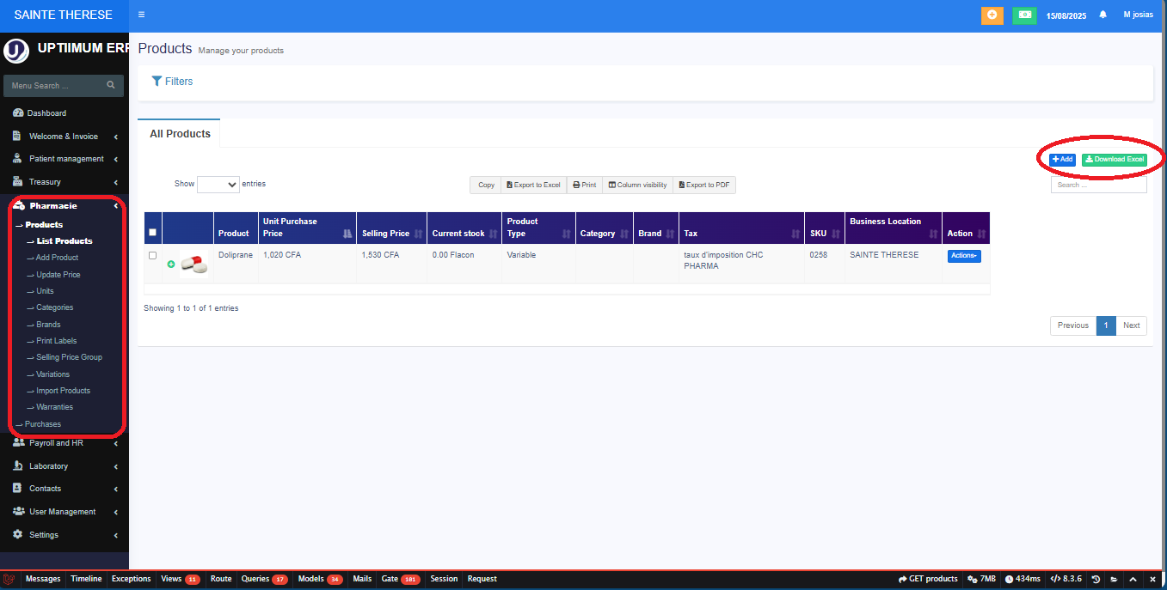
Task: Click the green plus icon beside Doliprane
Action: (x=170, y=265)
